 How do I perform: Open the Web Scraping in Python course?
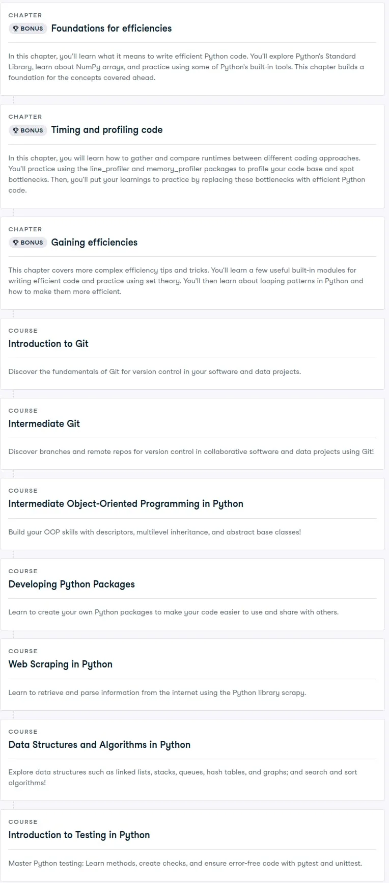[61, 664]
